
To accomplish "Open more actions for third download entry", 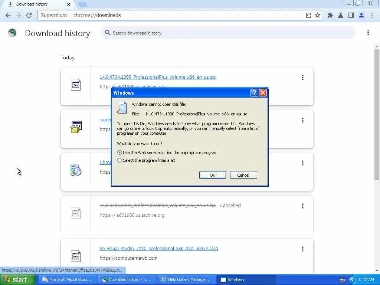I will (x=302, y=163).
